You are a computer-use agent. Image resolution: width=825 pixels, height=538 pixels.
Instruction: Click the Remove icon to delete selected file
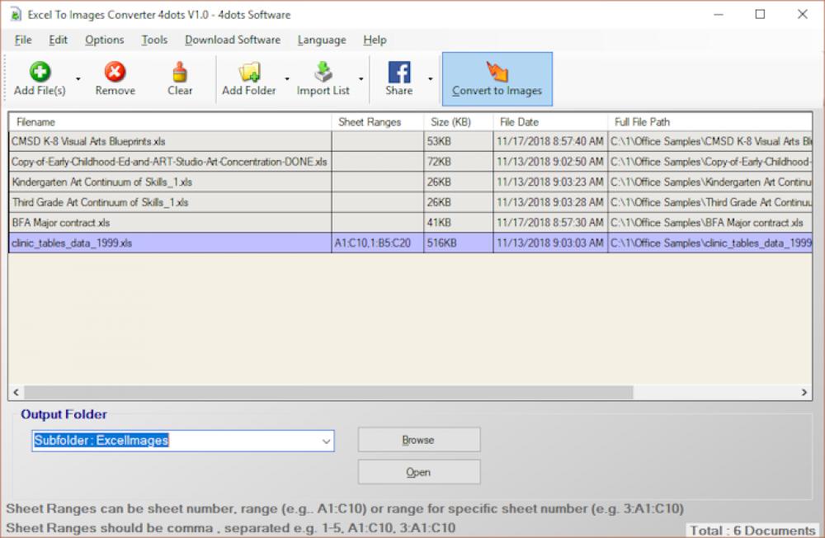(115, 73)
